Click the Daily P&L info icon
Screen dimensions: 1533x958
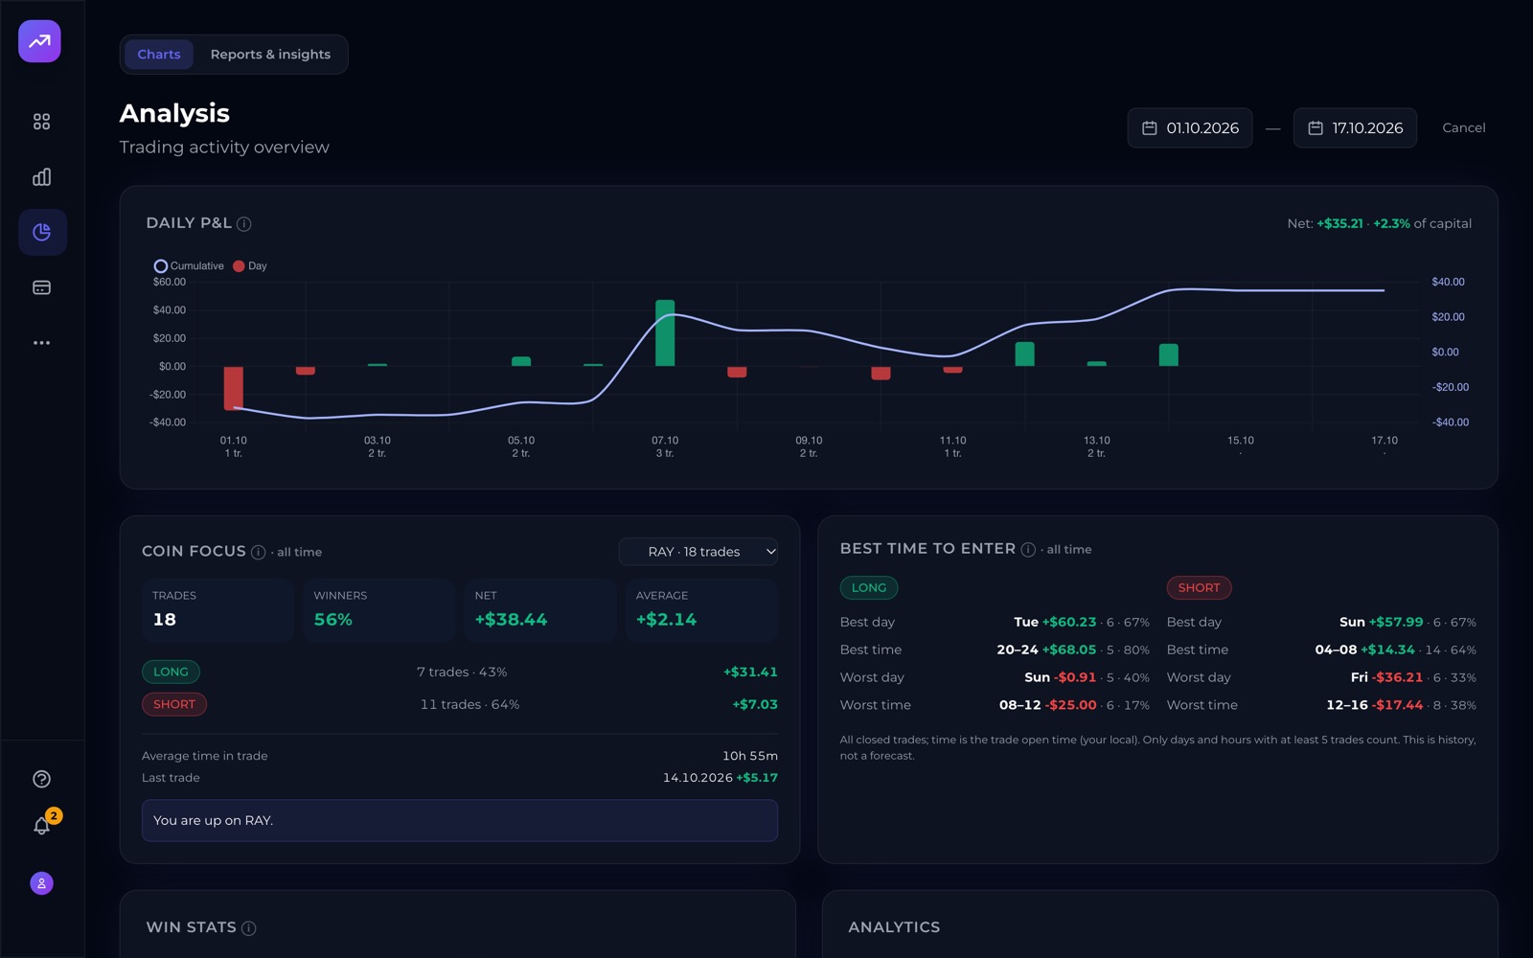click(244, 224)
